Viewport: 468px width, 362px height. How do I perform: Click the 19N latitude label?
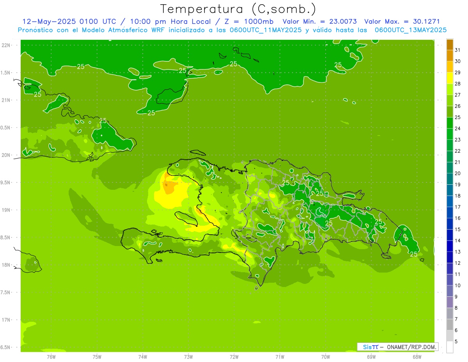(6, 210)
